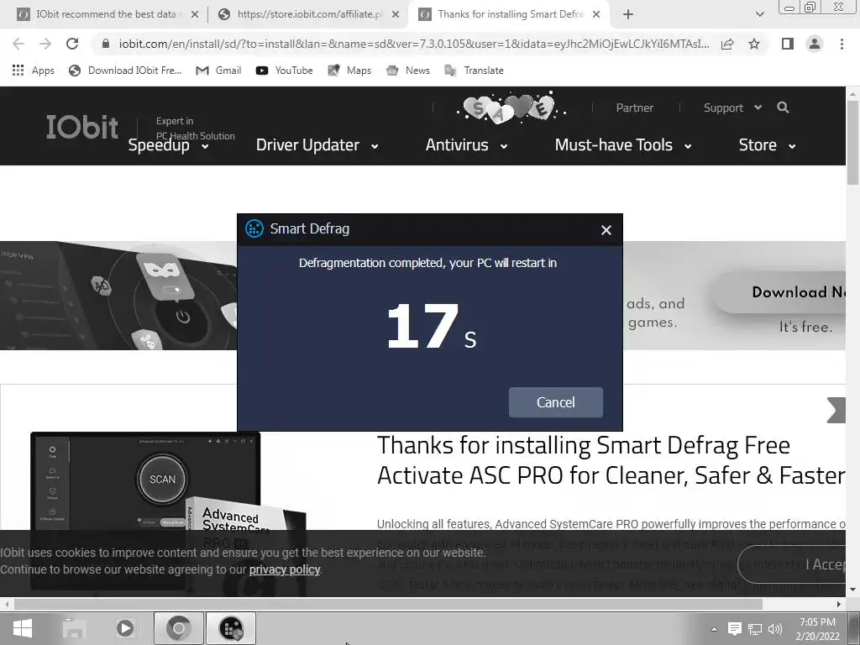This screenshot has width=860, height=645.
Task: Open the Chrome three-dot menu
Action: point(842,44)
